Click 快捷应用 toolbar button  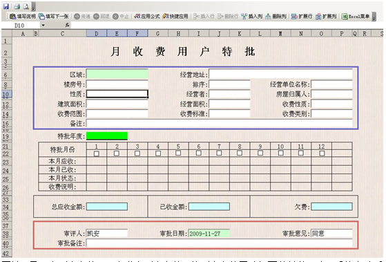click(175, 17)
